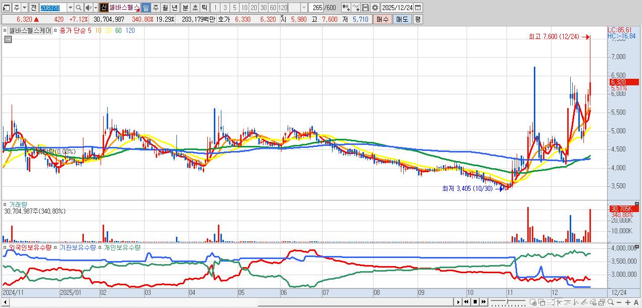
Task: Open the interval combo dropdown after 120
Action: [x=304, y=8]
